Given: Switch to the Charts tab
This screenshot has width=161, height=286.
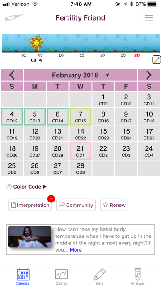Looking at the screenshot, I should tap(61, 277).
